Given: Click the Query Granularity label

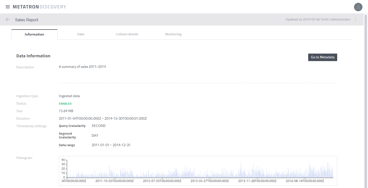Looking at the screenshot, I should (x=72, y=126).
